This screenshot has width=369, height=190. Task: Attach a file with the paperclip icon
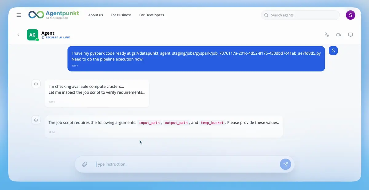85,164
